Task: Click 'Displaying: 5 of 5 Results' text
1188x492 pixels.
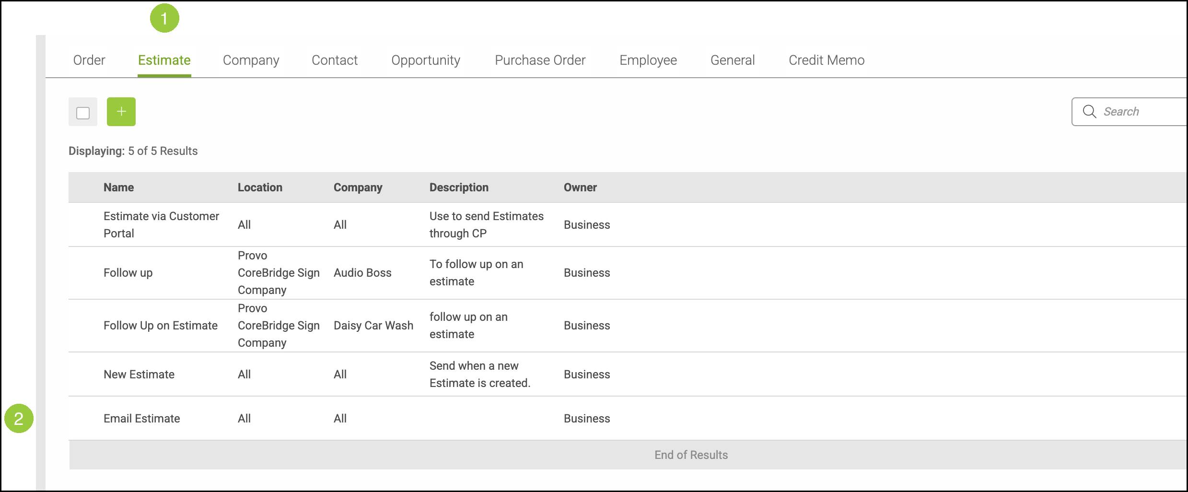Action: tap(133, 151)
